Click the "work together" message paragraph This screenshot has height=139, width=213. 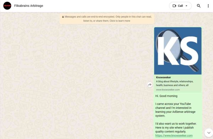(176, 127)
